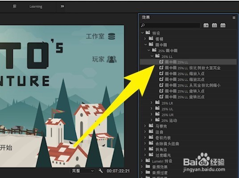
Task: Click the 音频过渡 folder icon
Action: click(148, 172)
